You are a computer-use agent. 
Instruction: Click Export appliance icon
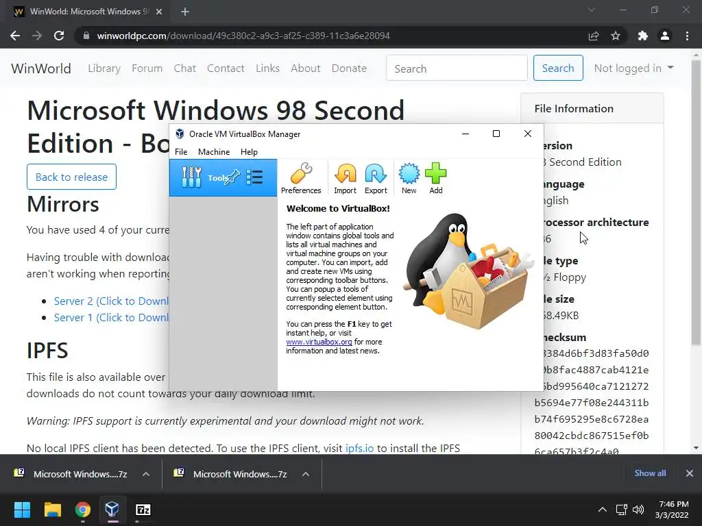tap(376, 178)
